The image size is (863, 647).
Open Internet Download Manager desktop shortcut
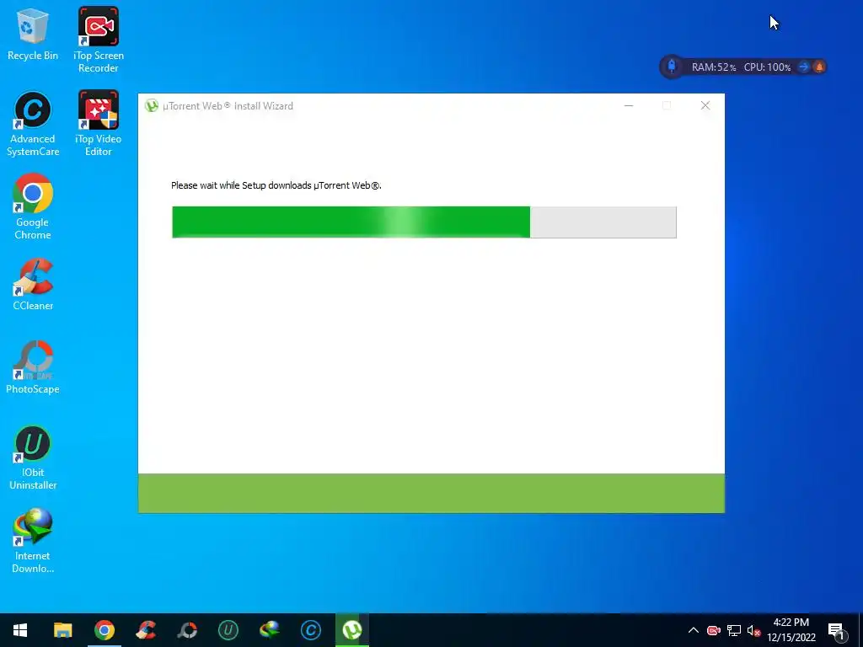point(33,542)
